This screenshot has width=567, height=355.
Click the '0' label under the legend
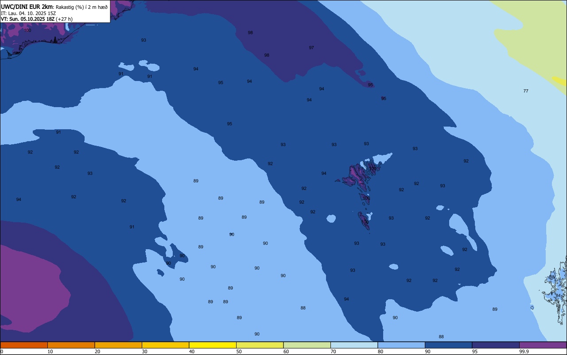[2, 351]
